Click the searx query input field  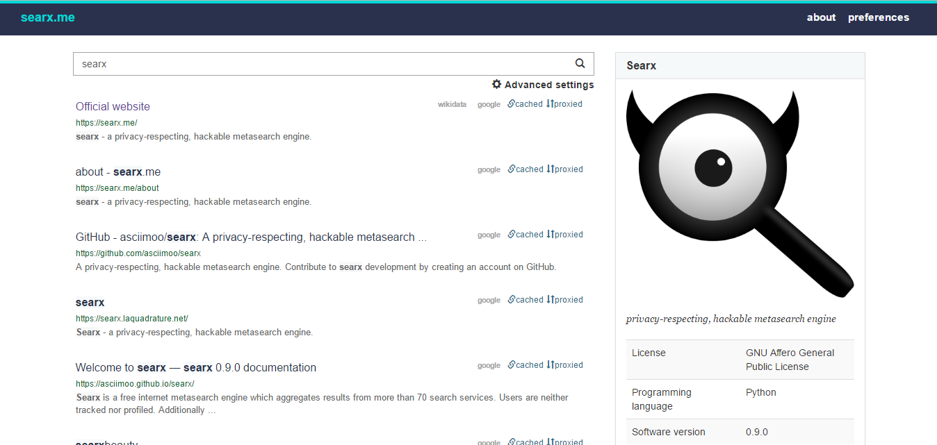tap(320, 64)
